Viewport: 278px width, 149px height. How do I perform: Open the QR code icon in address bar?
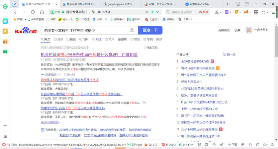pyautogui.click(x=147, y=12)
